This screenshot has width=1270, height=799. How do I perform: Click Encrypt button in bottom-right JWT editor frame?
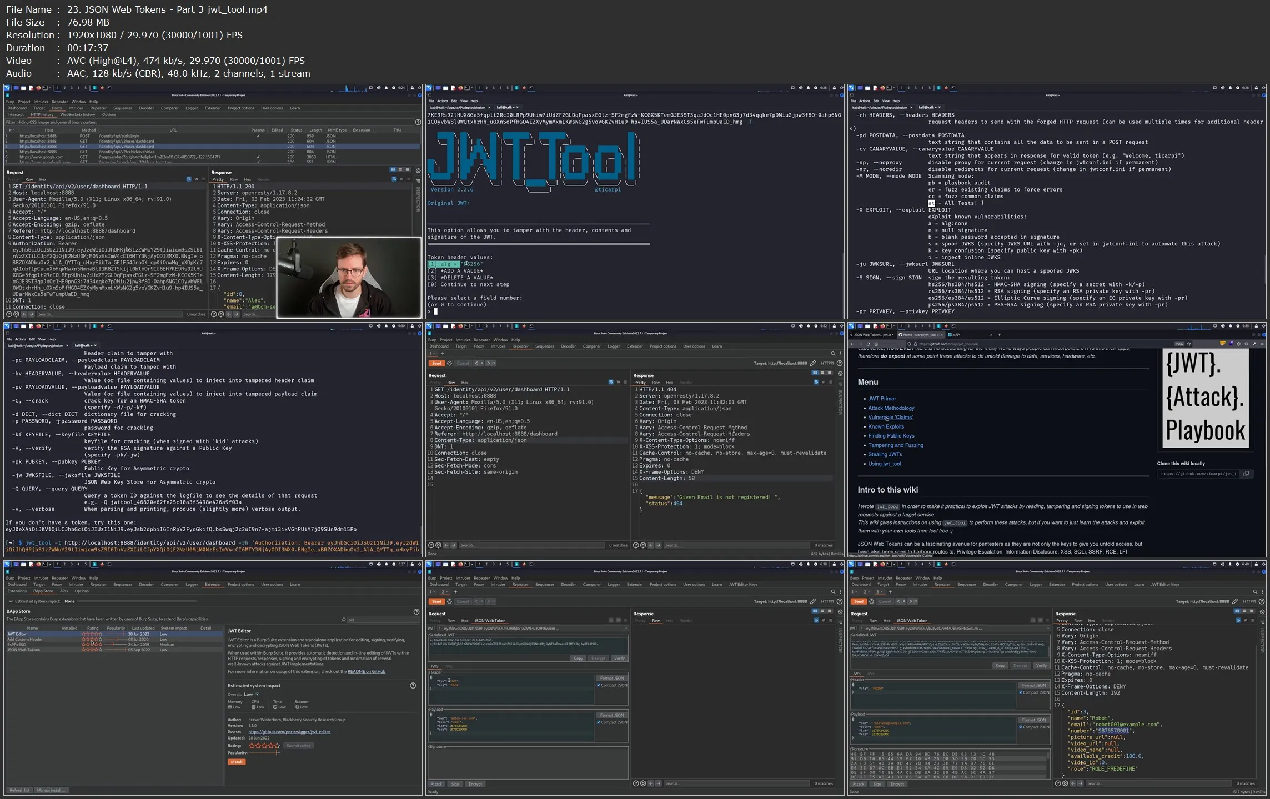tap(897, 784)
